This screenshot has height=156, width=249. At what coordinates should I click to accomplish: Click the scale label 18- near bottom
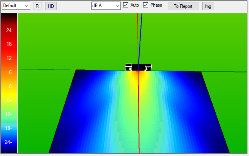(8, 128)
